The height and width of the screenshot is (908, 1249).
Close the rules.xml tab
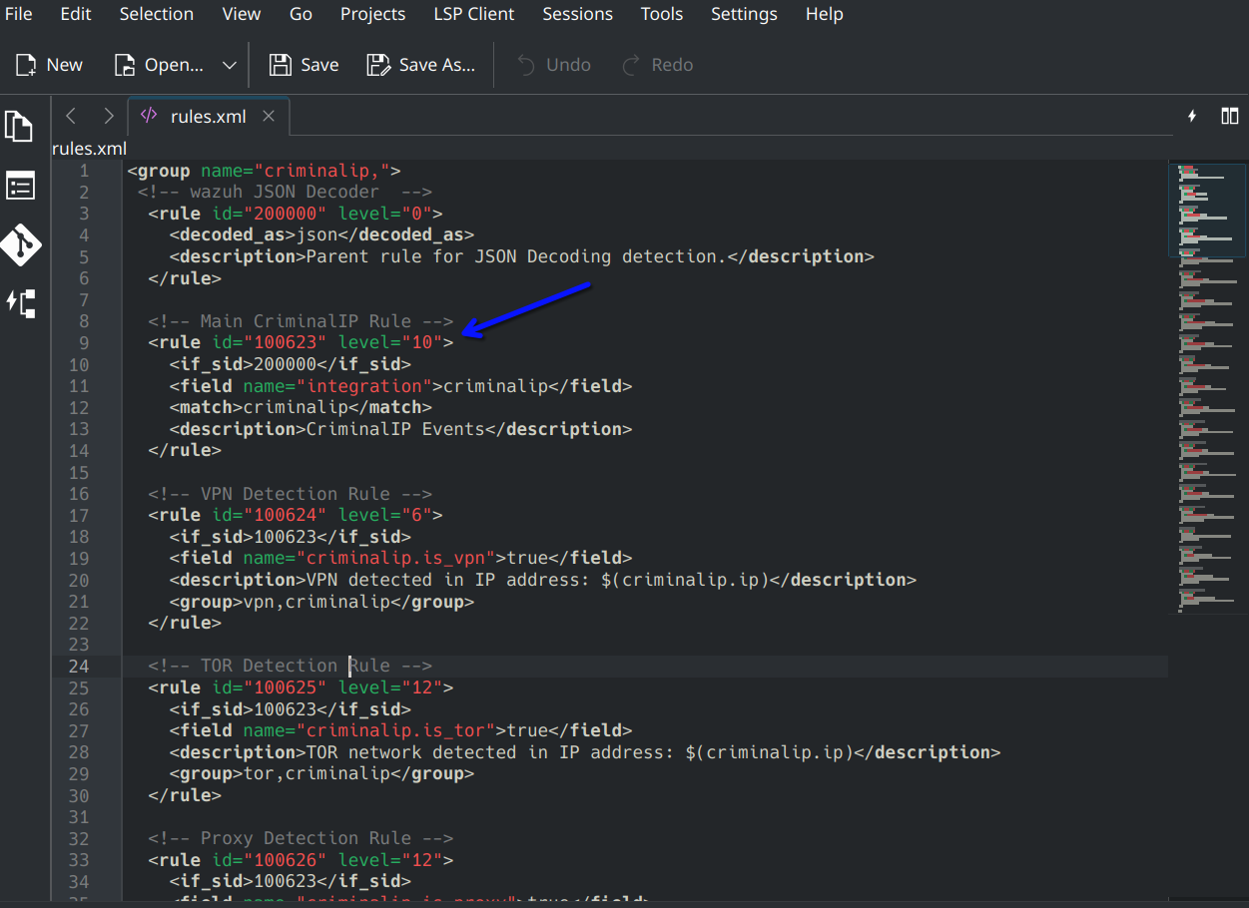(x=268, y=116)
